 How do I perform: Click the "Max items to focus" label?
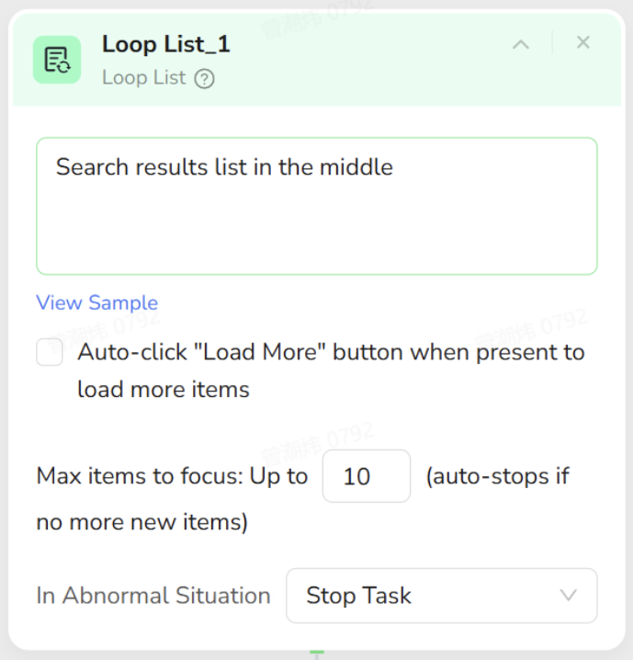[172, 476]
